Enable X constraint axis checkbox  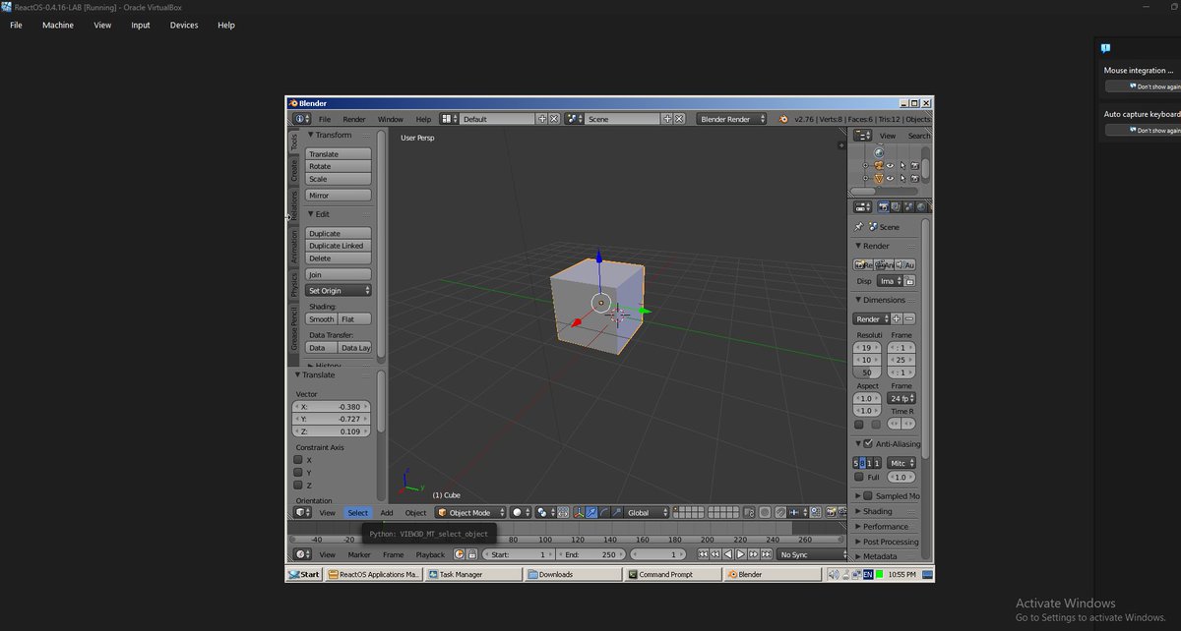point(298,459)
